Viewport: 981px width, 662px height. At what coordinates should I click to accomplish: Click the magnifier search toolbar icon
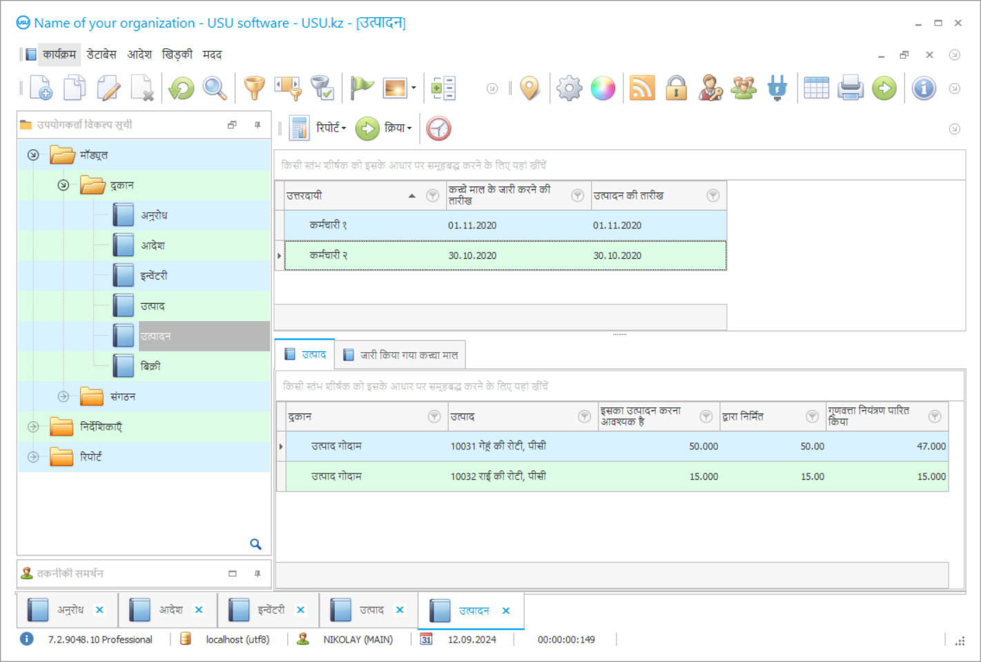[215, 88]
